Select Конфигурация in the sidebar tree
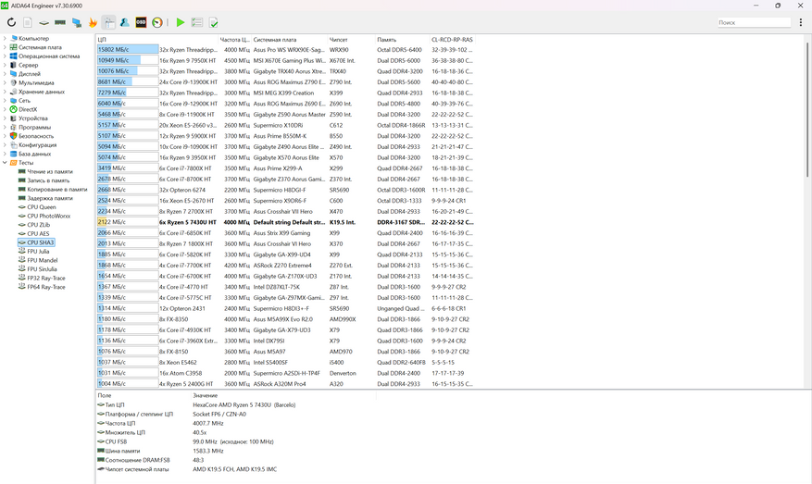The width and height of the screenshot is (812, 484). click(x=37, y=145)
